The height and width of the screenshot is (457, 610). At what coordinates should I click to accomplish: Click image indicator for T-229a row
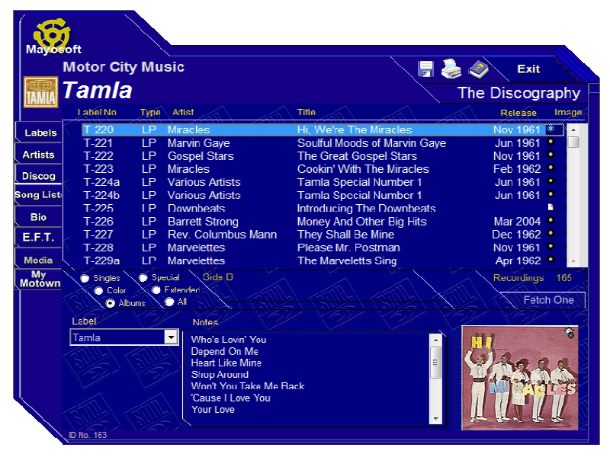click(x=551, y=259)
